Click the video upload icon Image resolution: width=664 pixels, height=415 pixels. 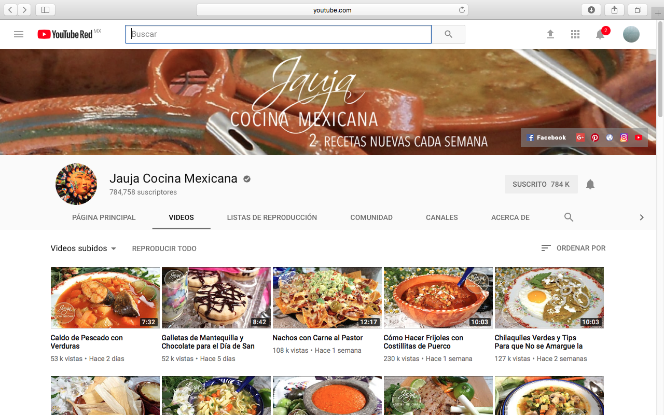click(550, 34)
